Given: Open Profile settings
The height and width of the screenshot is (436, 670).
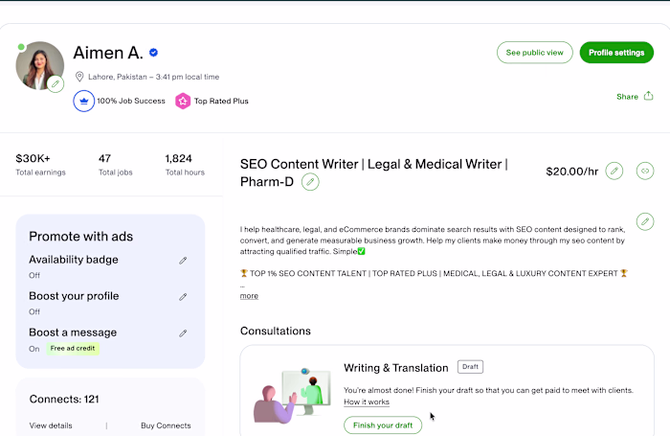Looking at the screenshot, I should point(616,53).
